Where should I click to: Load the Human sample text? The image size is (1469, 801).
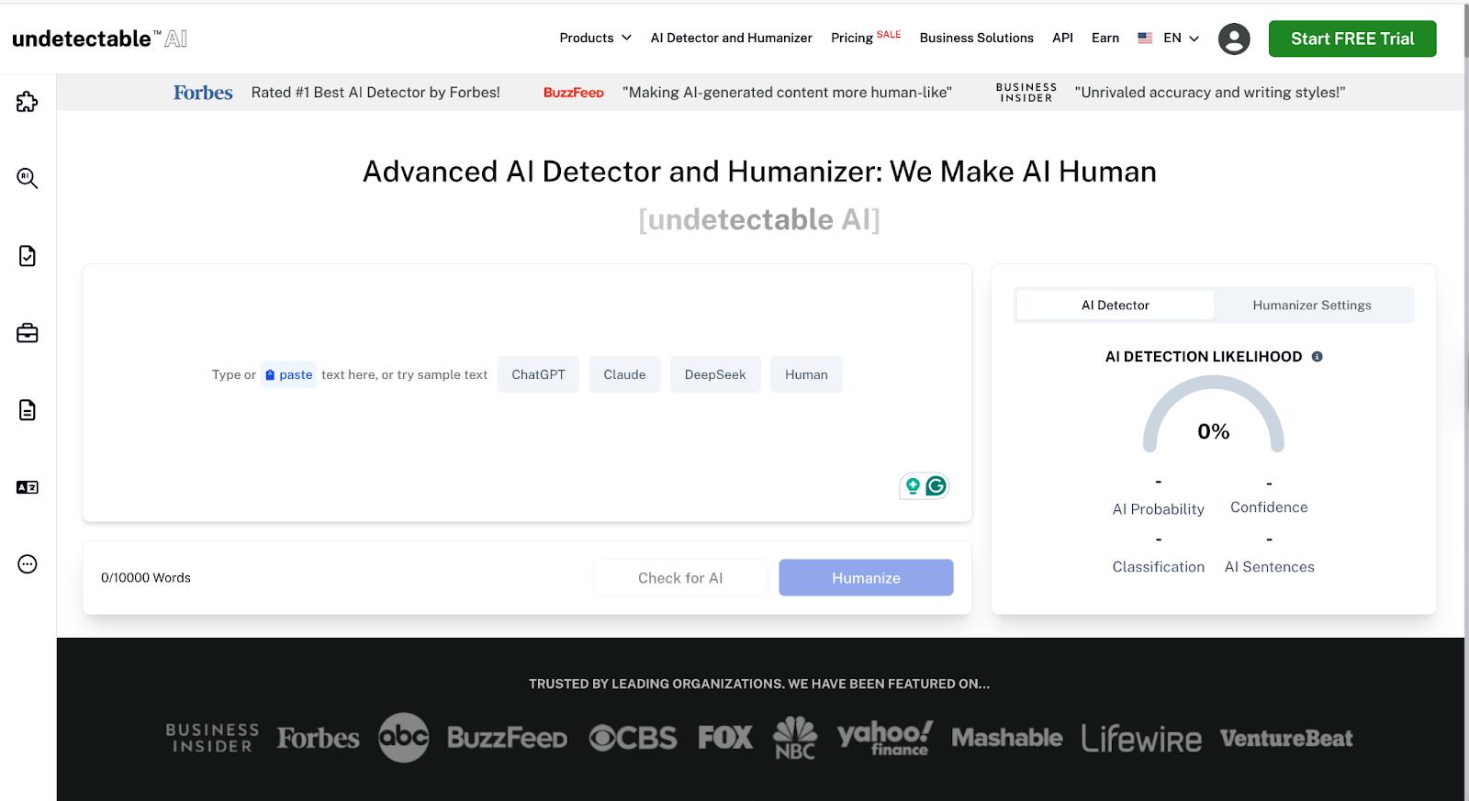click(806, 374)
